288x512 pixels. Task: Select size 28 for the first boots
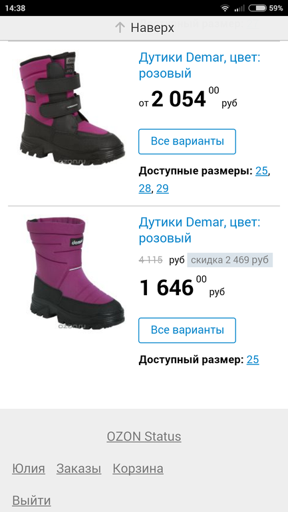tap(145, 188)
